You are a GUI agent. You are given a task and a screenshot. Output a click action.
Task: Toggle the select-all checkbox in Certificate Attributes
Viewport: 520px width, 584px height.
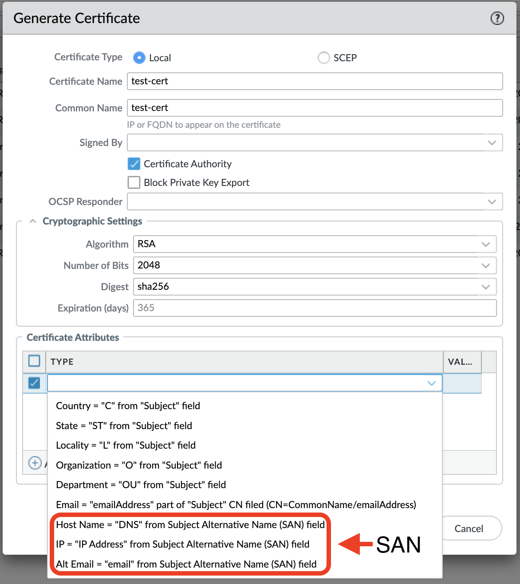pyautogui.click(x=34, y=361)
